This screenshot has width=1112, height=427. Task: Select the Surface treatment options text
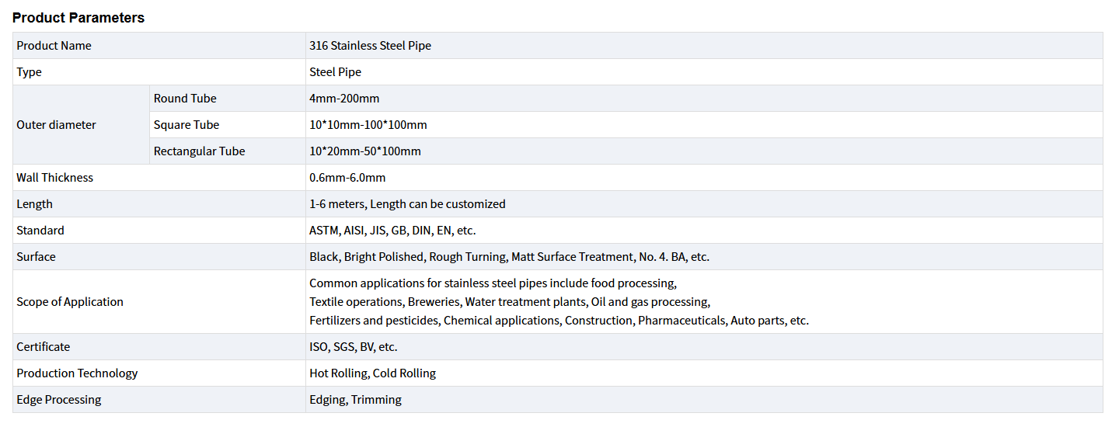(509, 257)
